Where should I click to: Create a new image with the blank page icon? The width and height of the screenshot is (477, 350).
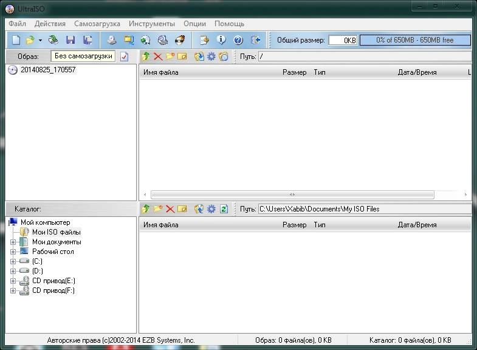(x=16, y=40)
